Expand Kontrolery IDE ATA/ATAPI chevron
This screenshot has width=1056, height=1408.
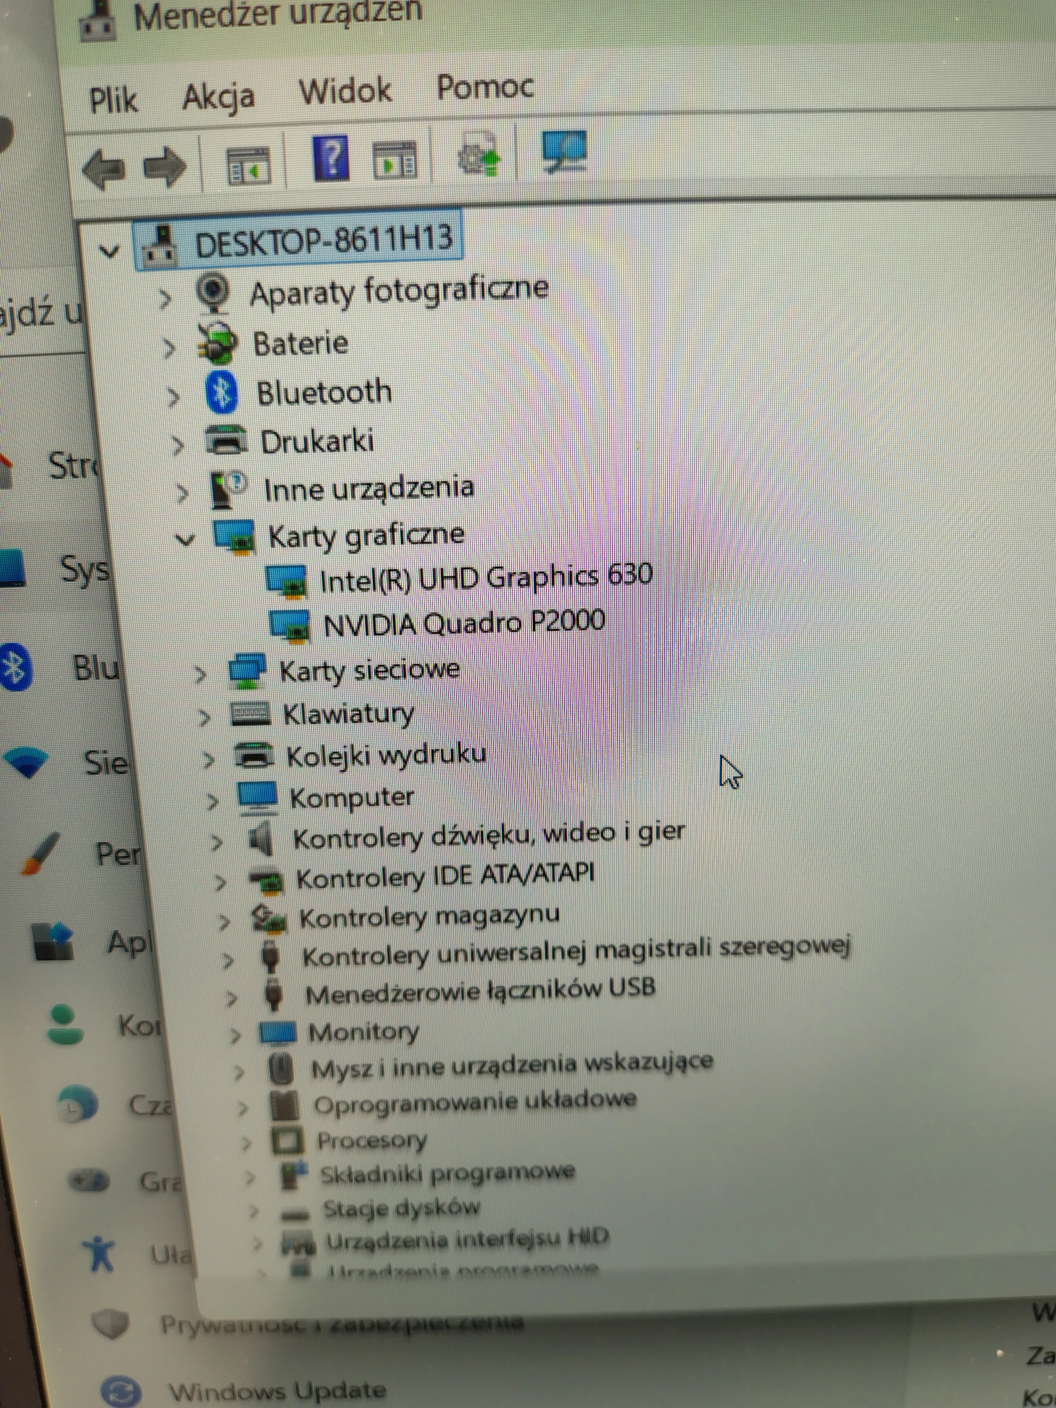(x=220, y=882)
